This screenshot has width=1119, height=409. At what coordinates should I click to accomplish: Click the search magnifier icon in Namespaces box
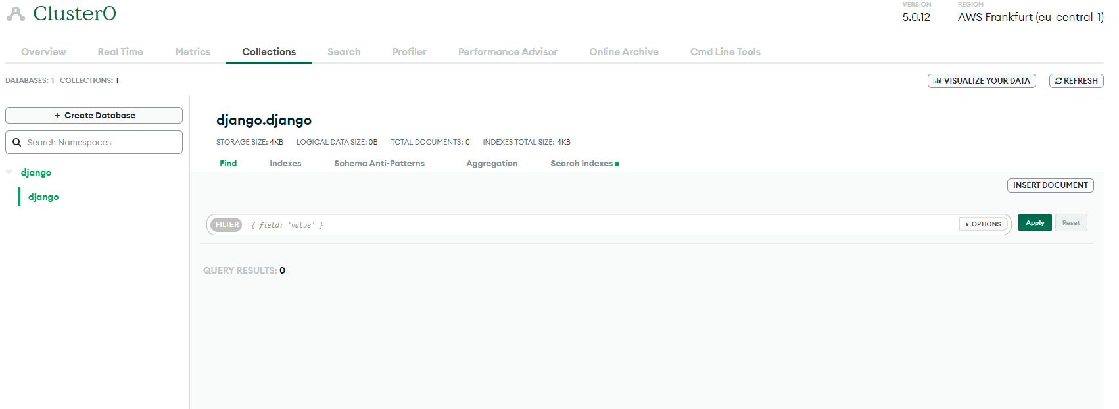coord(17,142)
